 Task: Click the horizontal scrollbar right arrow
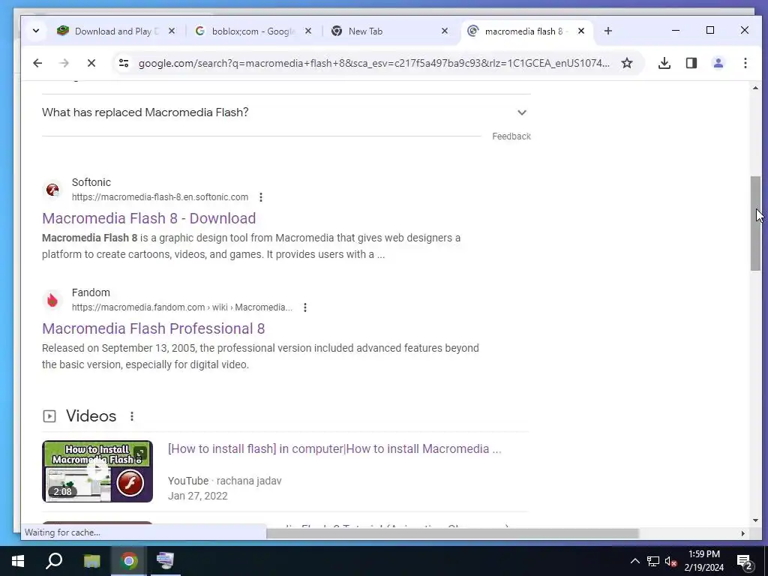(x=742, y=533)
